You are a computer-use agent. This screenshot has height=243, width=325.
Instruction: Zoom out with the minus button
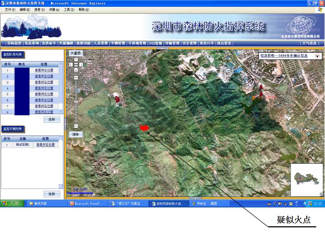(76, 126)
